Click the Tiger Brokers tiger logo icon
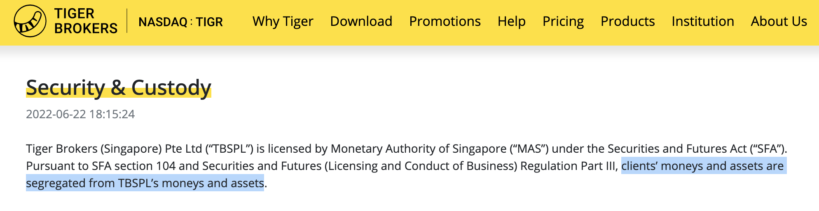This screenshot has height=211, width=819. [x=30, y=21]
